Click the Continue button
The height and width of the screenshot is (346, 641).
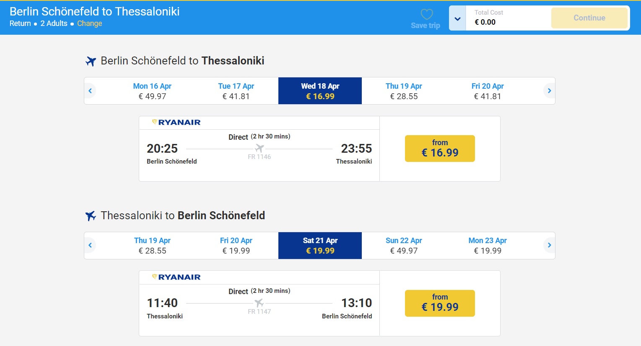click(x=589, y=18)
